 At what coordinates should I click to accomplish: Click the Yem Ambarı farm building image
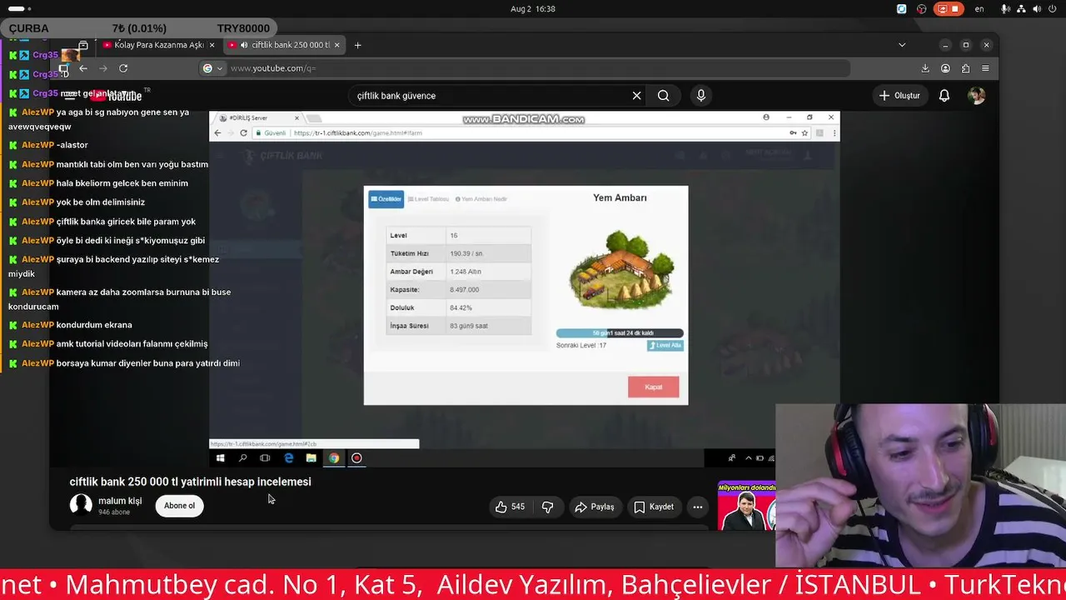pyautogui.click(x=620, y=269)
